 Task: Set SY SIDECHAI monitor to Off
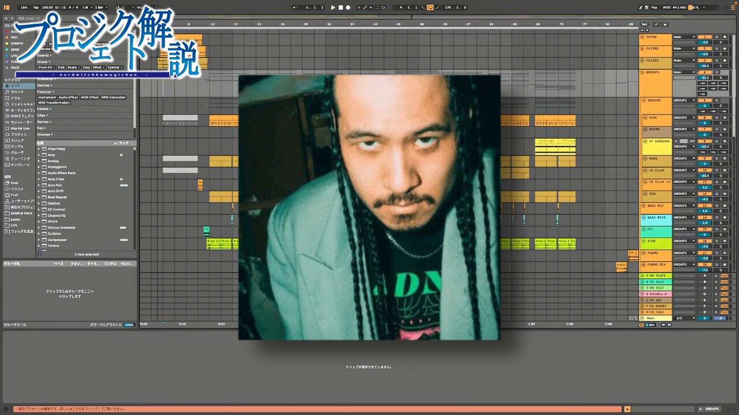tap(692, 141)
